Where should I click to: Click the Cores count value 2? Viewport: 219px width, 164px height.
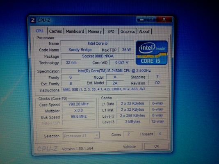[x=128, y=134]
